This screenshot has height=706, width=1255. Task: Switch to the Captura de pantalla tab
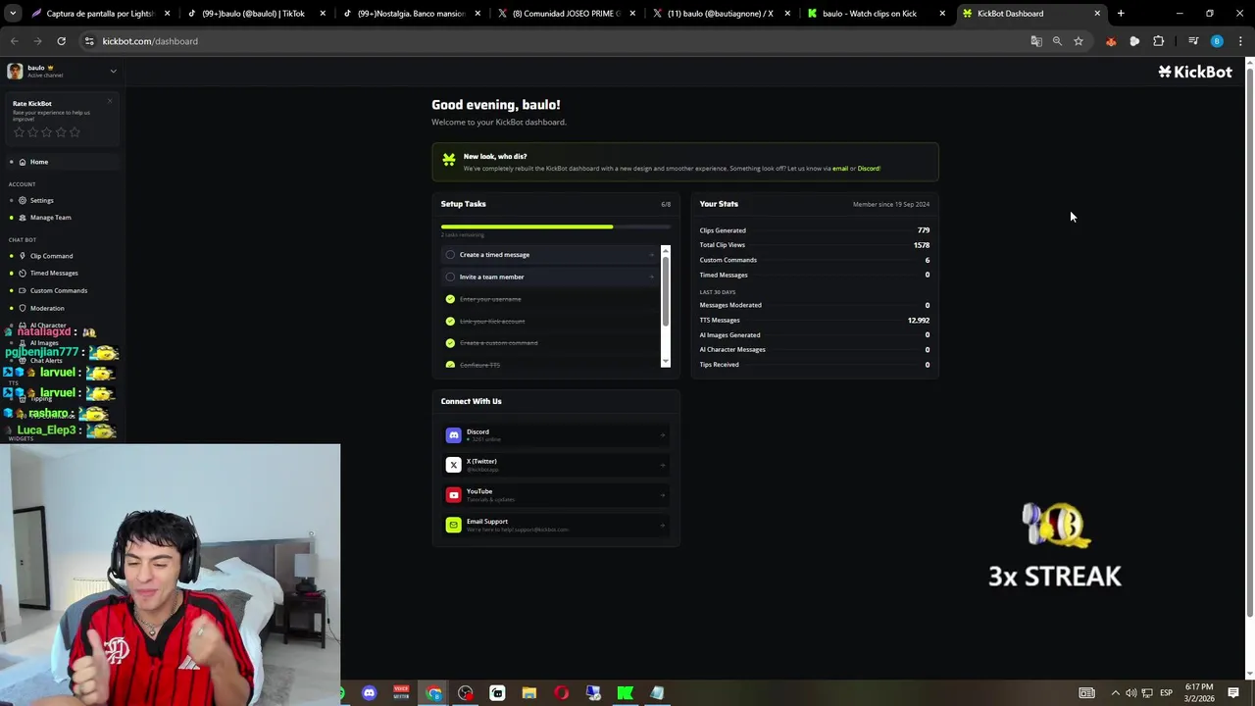click(100, 14)
